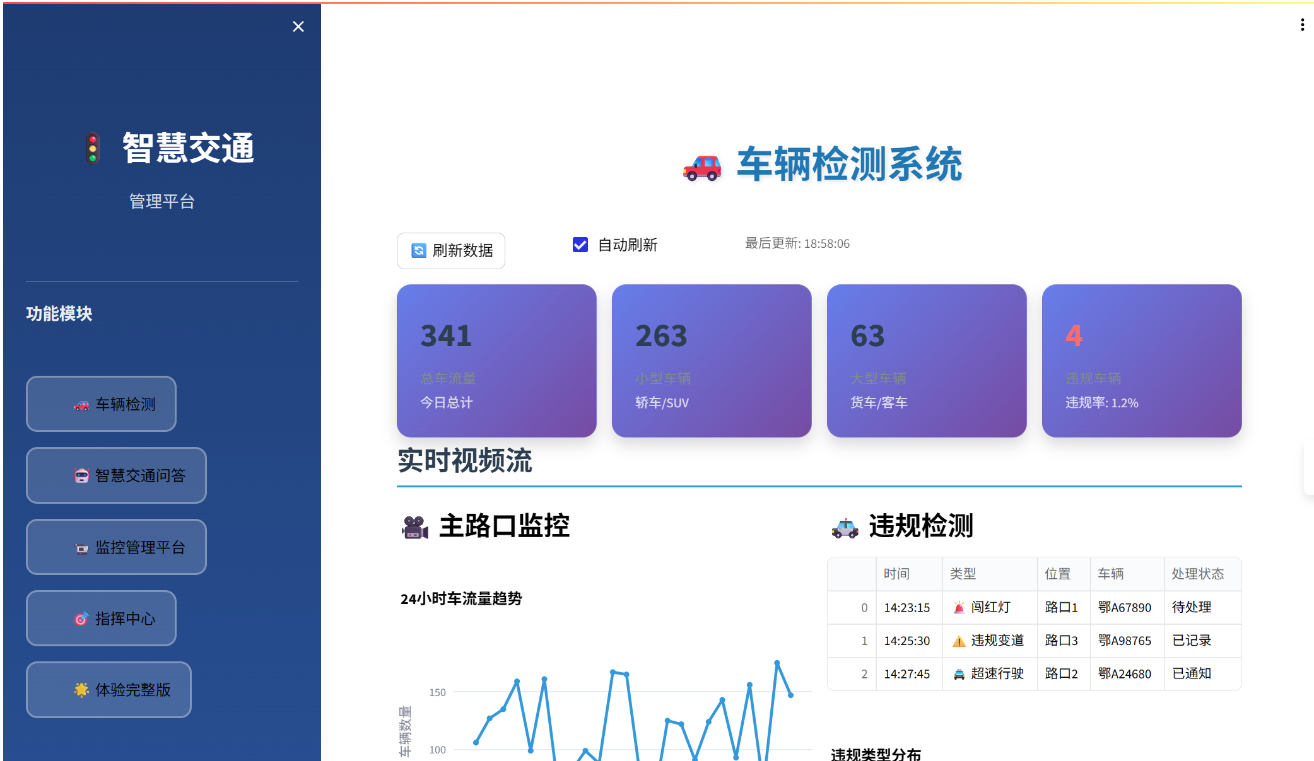Click the 时间 column header
Screen dimensions: 1314x761
pyautogui.click(x=909, y=574)
